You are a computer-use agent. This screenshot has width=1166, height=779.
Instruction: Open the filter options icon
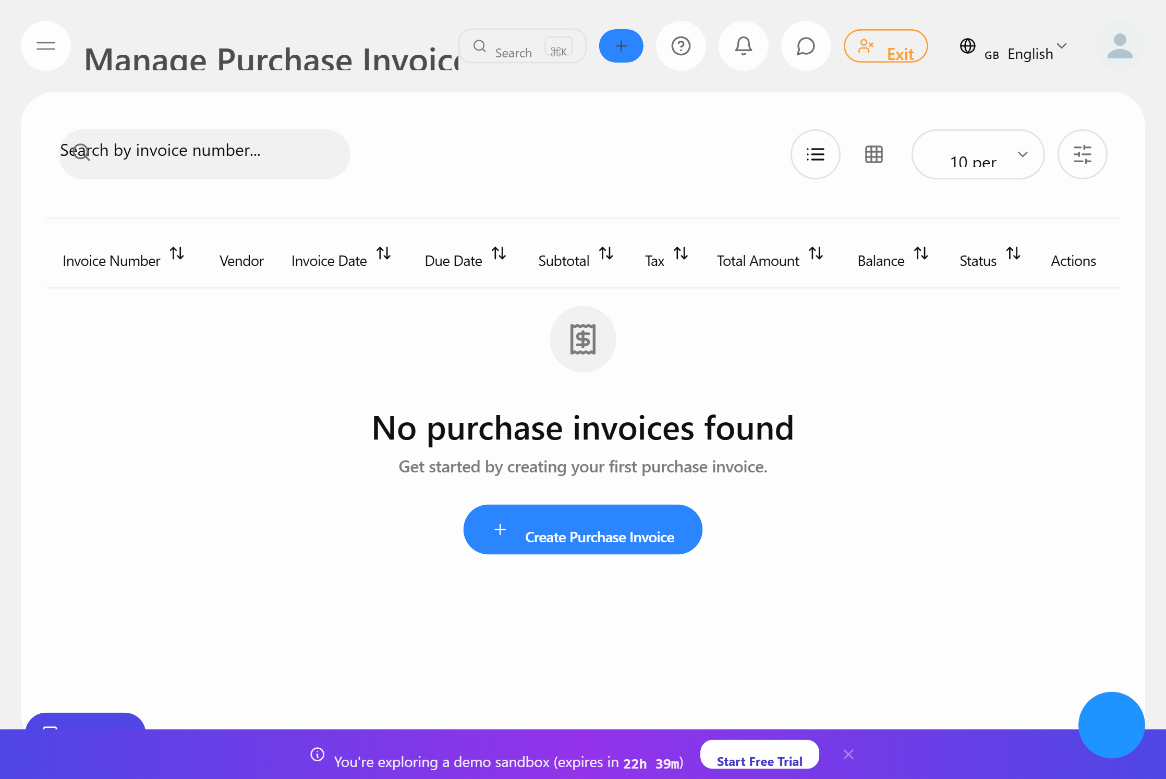pyautogui.click(x=1083, y=154)
